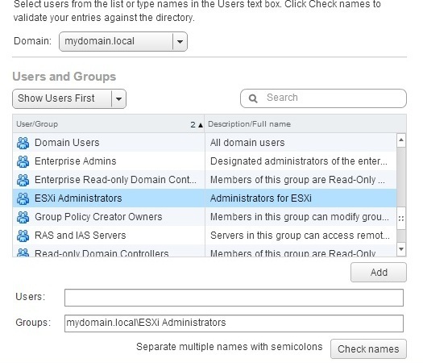Select the Domain Users row
This screenshot has height=363, width=423.
(205, 142)
